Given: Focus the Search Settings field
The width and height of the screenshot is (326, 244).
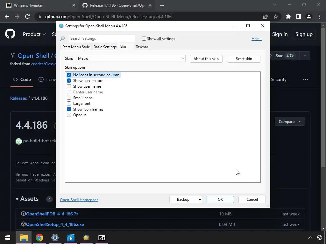Looking at the screenshot, I should (102, 38).
